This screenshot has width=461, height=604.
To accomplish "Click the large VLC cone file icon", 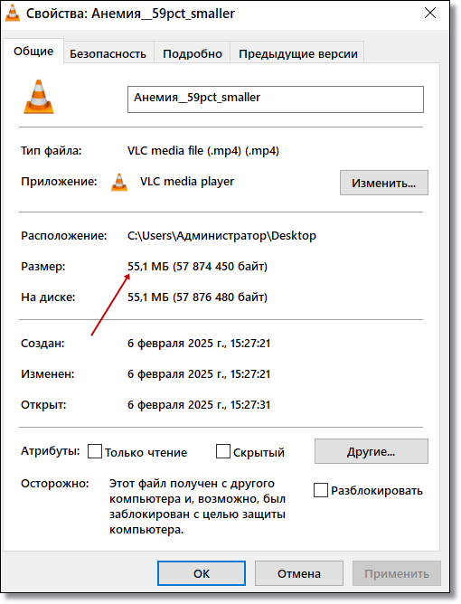I will coord(39,97).
